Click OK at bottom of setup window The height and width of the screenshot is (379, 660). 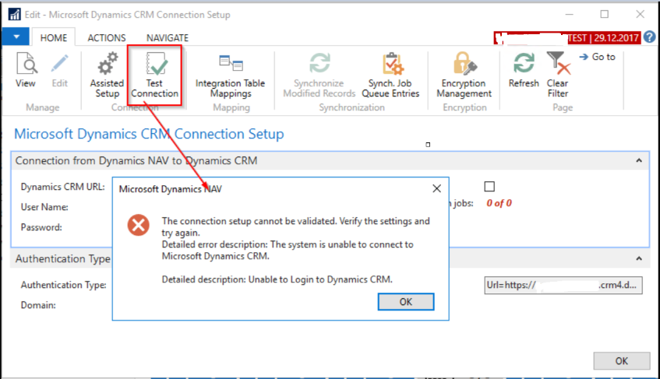[x=621, y=361]
